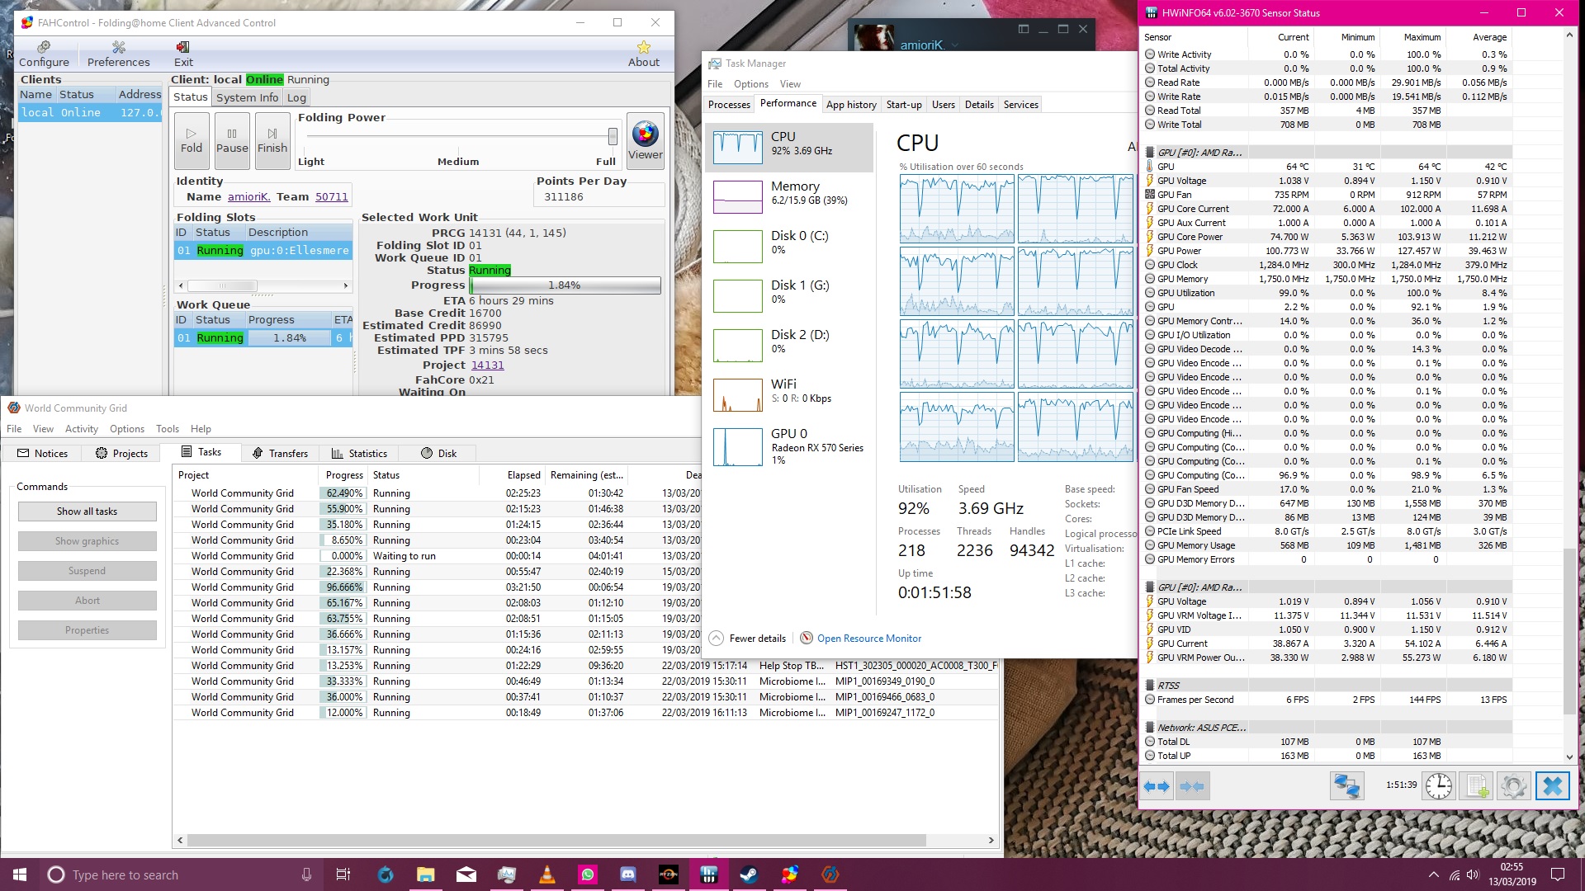The height and width of the screenshot is (891, 1585).
Task: Click right arrow of Folding Slots scrollbar
Action: (x=346, y=285)
